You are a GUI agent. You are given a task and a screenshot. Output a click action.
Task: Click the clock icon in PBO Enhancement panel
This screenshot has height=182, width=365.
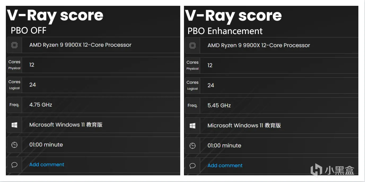point(192,146)
